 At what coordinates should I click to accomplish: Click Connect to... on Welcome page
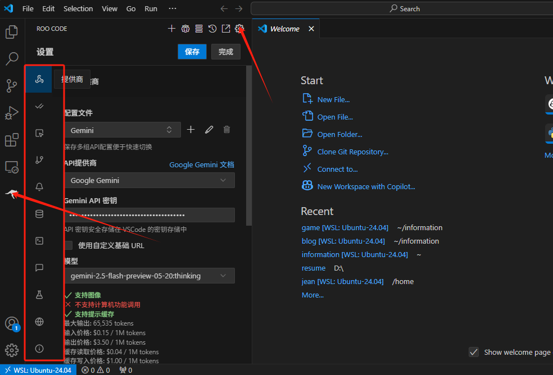point(338,169)
